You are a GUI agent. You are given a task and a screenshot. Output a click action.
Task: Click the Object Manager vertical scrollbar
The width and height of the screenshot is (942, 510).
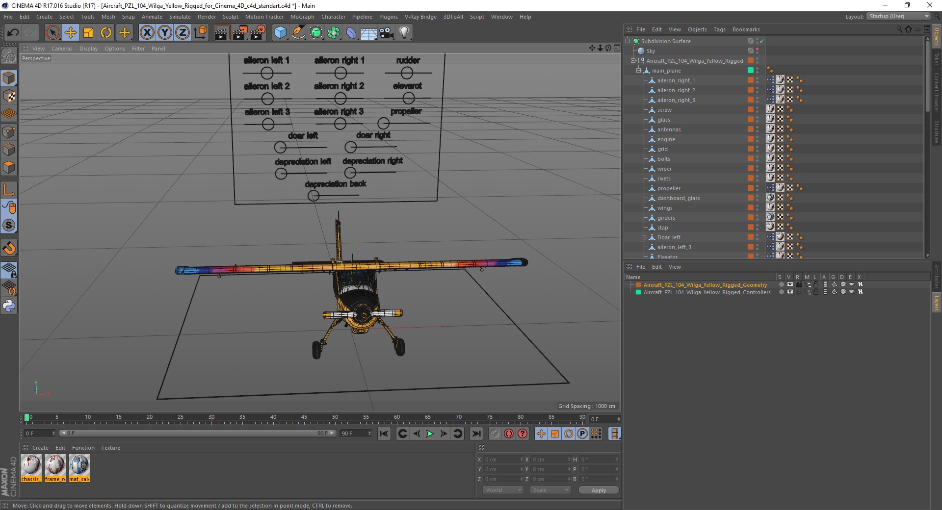tap(927, 76)
